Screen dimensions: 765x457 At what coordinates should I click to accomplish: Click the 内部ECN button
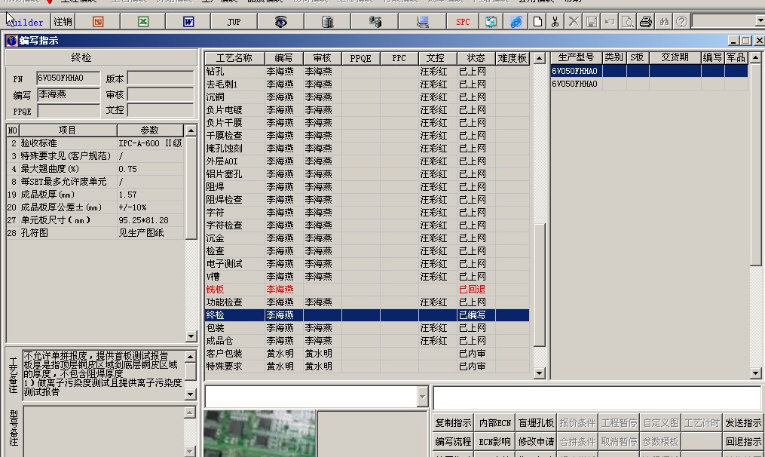pos(494,423)
